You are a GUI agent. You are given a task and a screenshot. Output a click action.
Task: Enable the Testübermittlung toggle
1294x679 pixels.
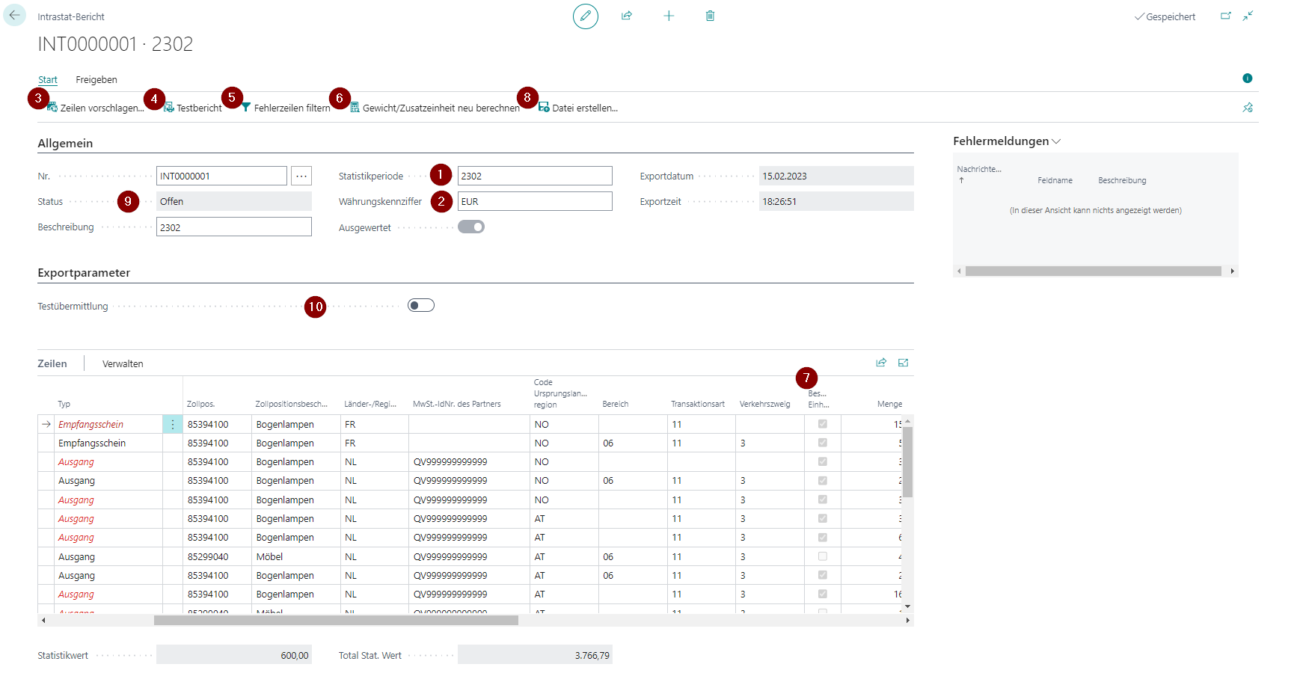tap(421, 304)
